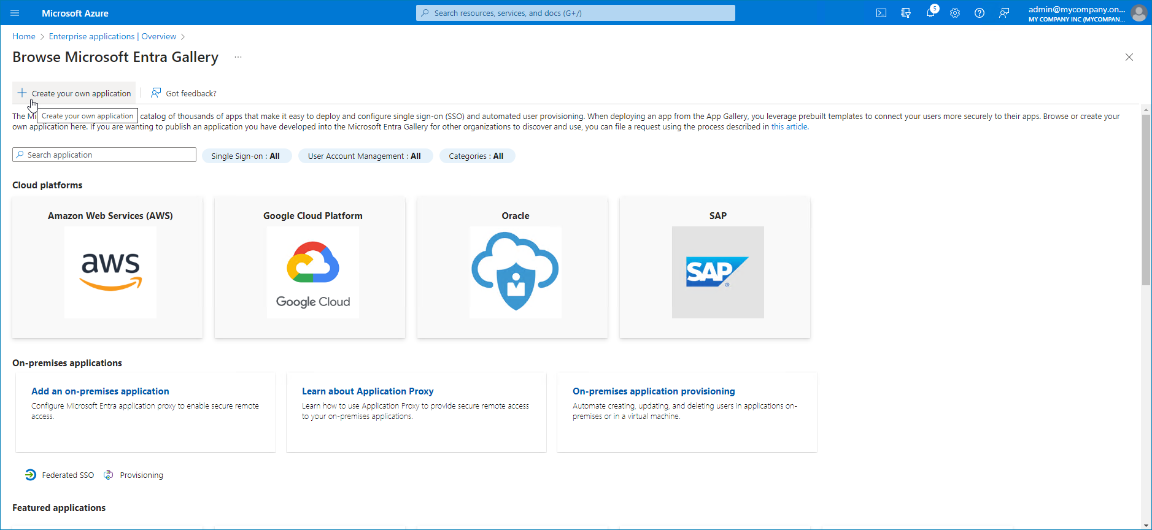The image size is (1152, 530).
Task: Click Got feedback? button
Action: click(x=184, y=93)
